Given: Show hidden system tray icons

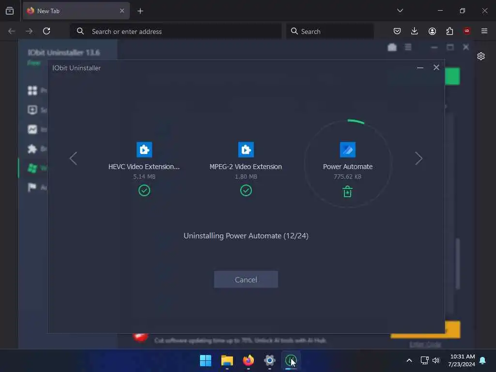Looking at the screenshot, I should pos(409,360).
